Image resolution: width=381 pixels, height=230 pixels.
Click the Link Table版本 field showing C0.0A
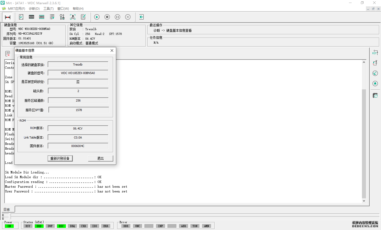78,137
